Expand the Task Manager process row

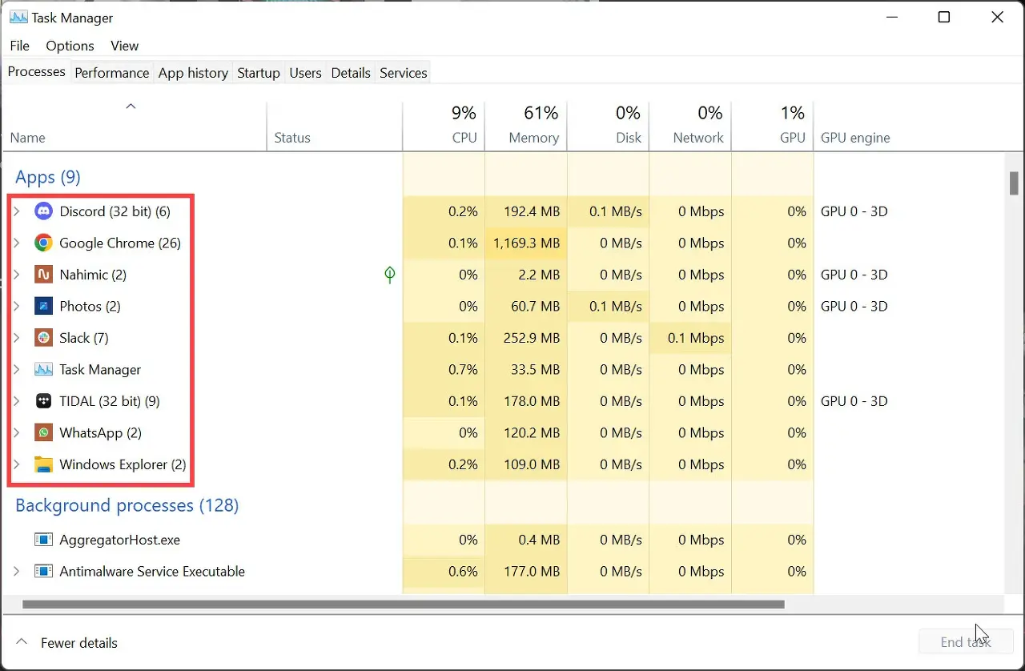click(x=16, y=369)
